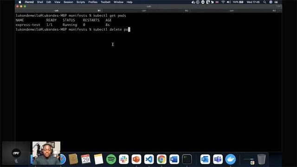The height and width of the screenshot is (167, 297).
Task: Click the express-test pod name
Action: tap(28, 25)
